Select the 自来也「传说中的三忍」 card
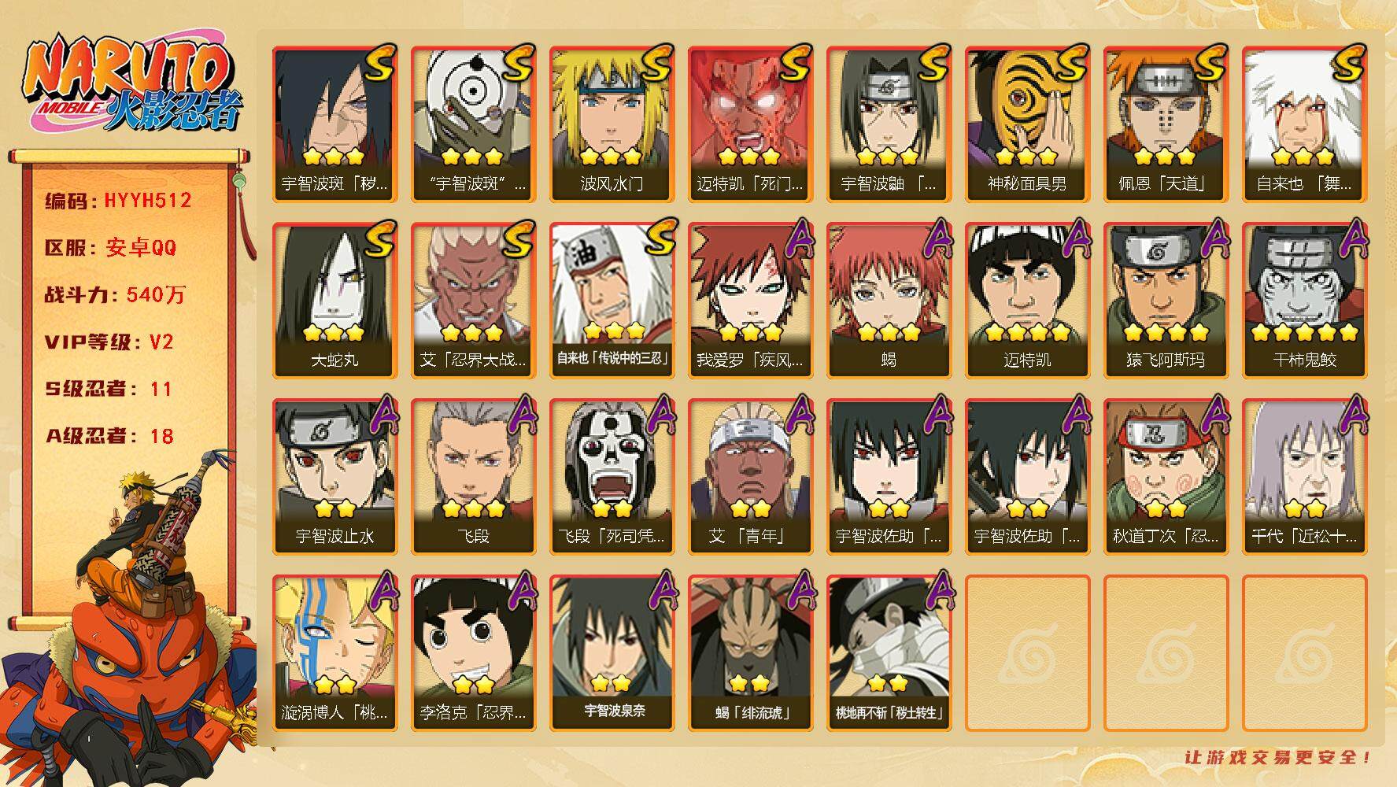Image resolution: width=1397 pixels, height=787 pixels. coord(612,301)
